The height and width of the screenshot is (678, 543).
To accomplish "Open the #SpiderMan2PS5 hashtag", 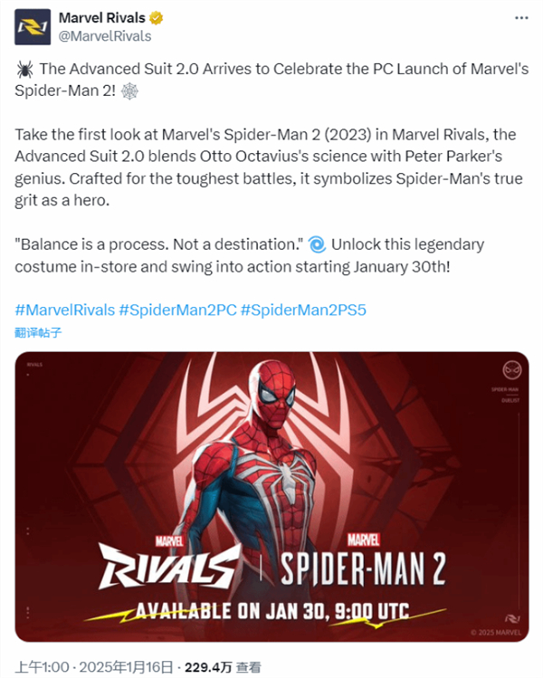I will click(303, 310).
